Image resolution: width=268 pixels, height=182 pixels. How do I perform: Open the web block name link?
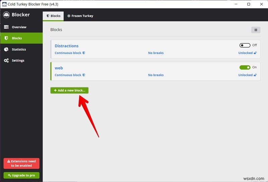(59, 68)
